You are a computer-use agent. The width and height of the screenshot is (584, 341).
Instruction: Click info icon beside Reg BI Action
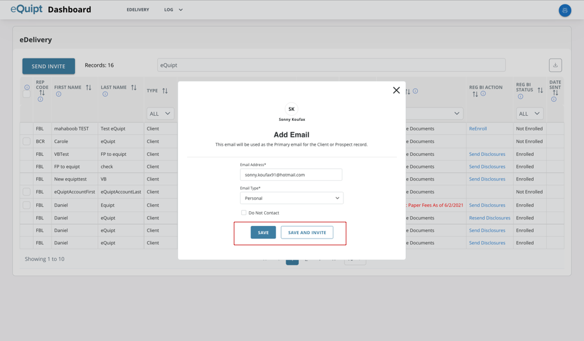coord(483,94)
